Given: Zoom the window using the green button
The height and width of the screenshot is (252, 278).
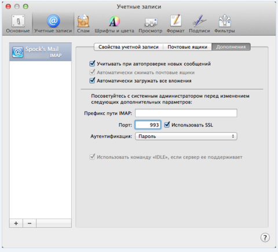Looking at the screenshot, I should click(x=25, y=6).
